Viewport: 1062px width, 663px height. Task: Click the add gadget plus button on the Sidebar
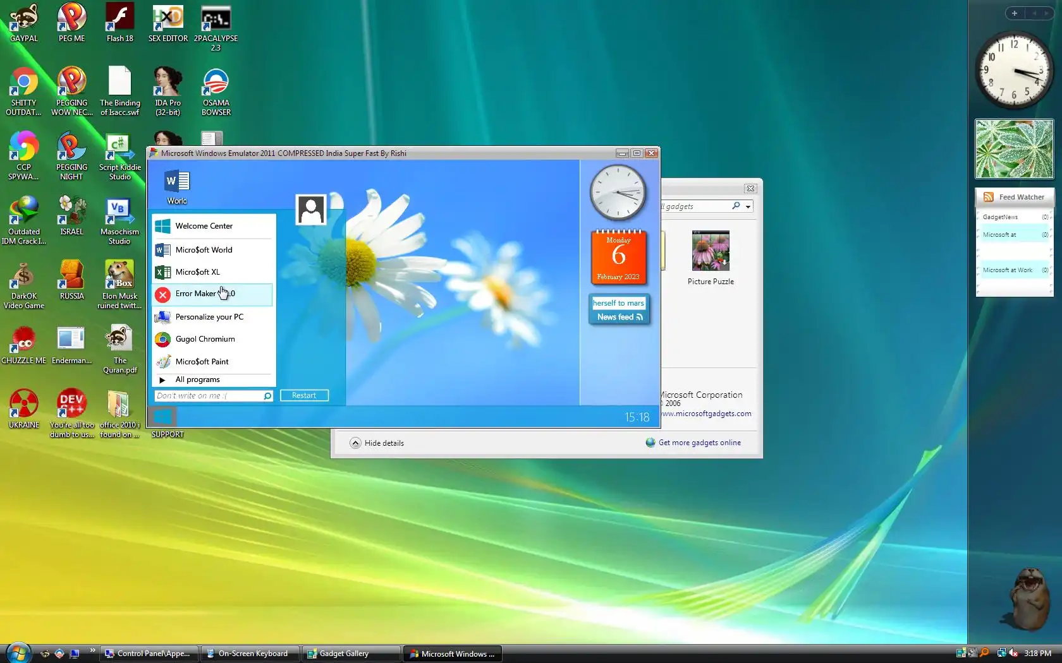1015,13
